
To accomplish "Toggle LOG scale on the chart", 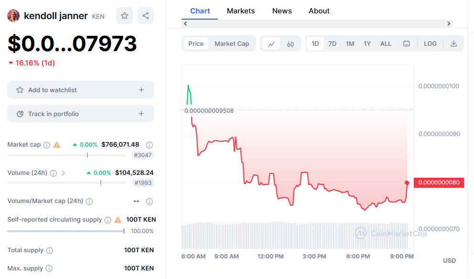I will click(x=430, y=44).
